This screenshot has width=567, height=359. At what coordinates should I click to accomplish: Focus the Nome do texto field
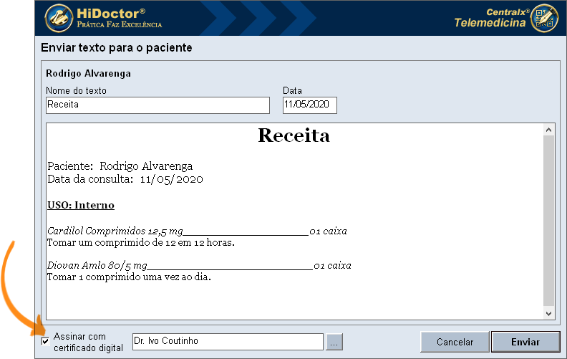(x=157, y=105)
